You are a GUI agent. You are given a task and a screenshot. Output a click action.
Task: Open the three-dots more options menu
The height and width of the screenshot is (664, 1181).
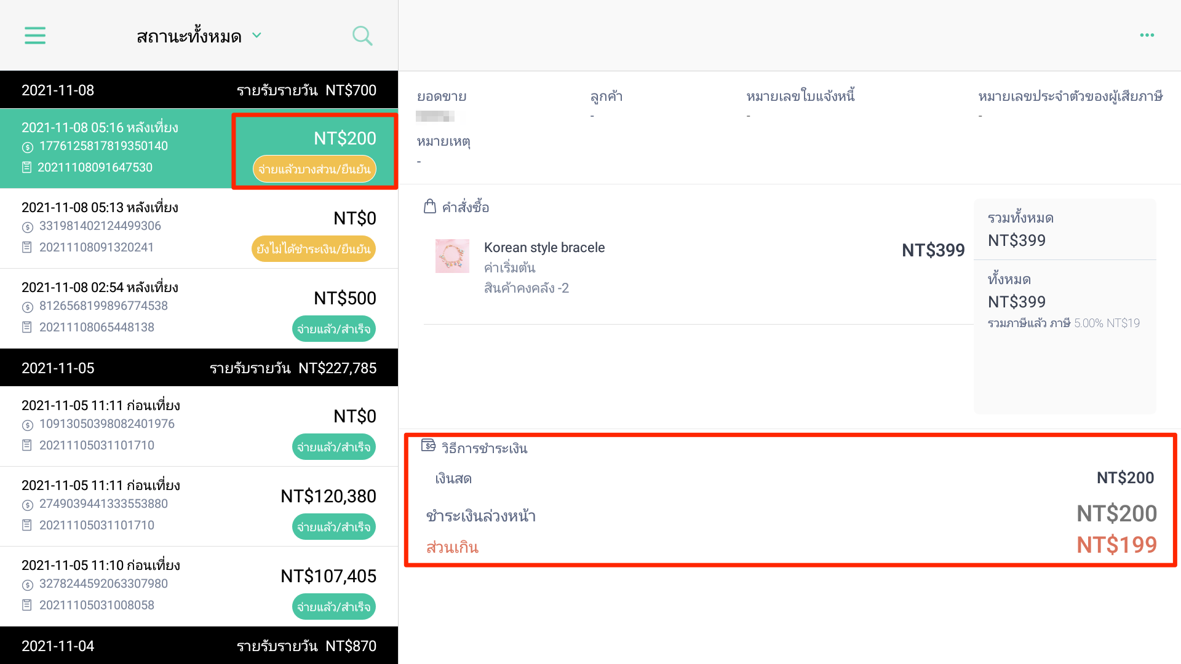pos(1147,35)
